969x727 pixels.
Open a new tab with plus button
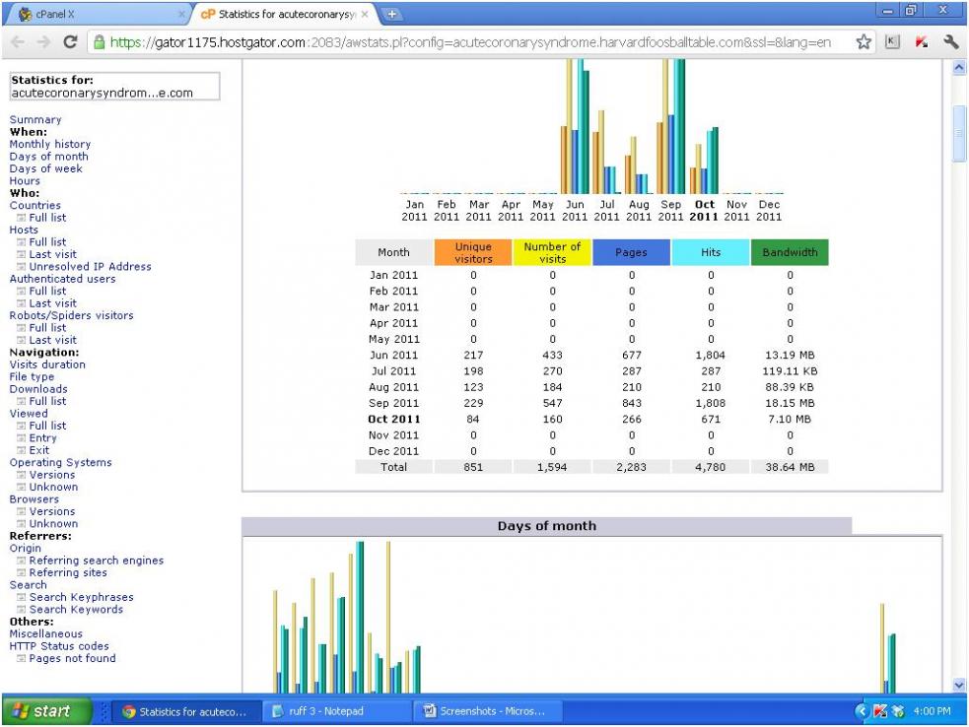click(390, 15)
